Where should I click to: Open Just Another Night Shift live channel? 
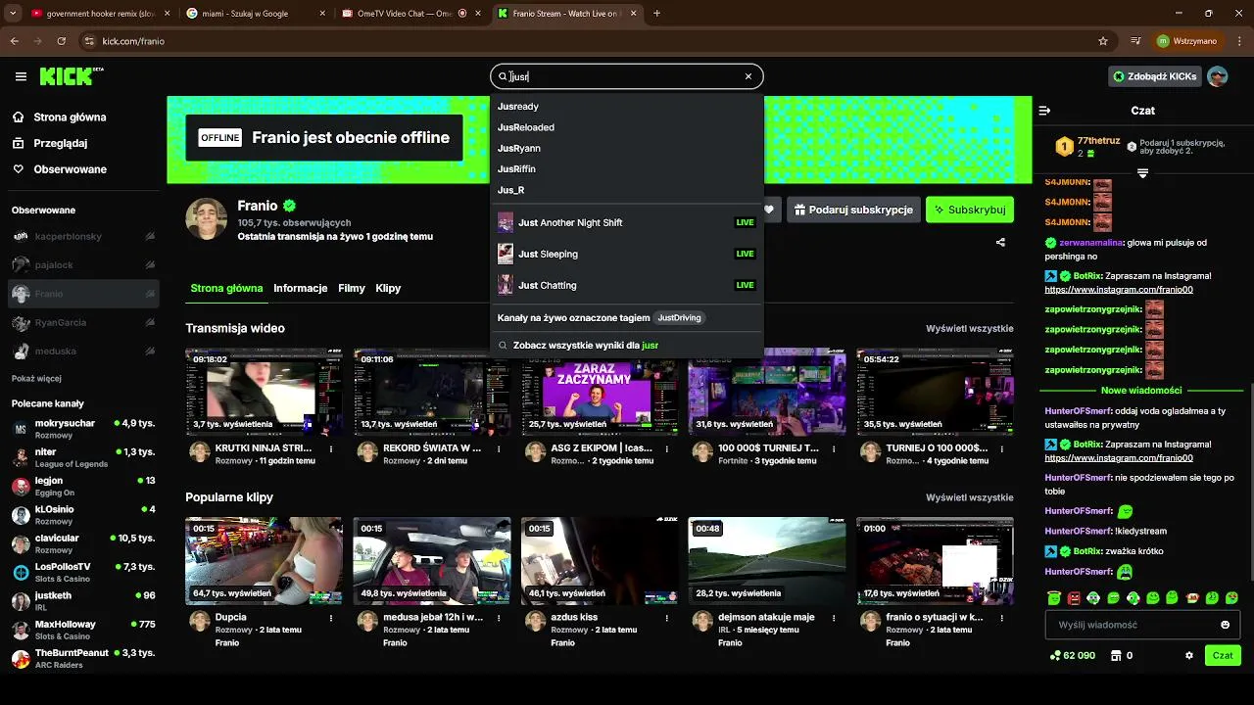click(x=627, y=222)
